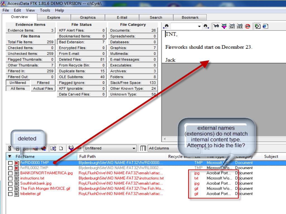The width and height of the screenshot is (286, 214).
Task: Click the Total File Items button
Action: [x=30, y=42]
